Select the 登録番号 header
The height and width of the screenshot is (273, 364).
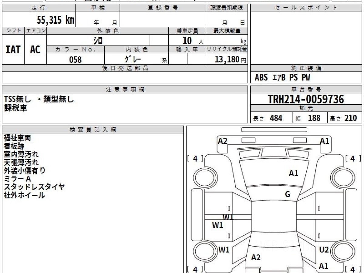(163, 8)
